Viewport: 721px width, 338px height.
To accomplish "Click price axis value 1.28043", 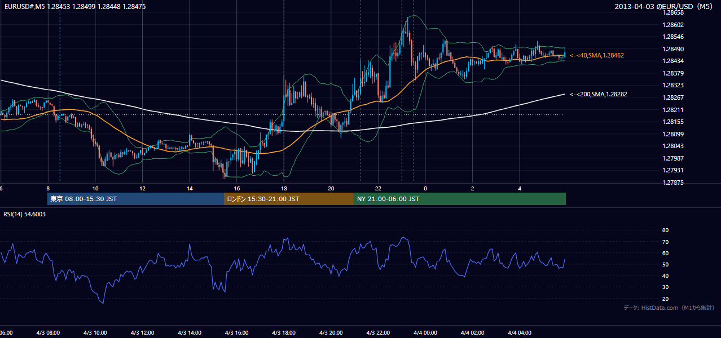I will [673, 146].
